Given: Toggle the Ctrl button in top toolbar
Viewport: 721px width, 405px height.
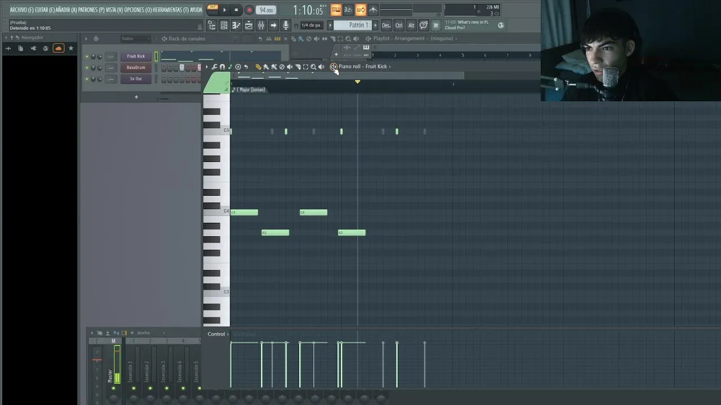Looking at the screenshot, I should (399, 25).
